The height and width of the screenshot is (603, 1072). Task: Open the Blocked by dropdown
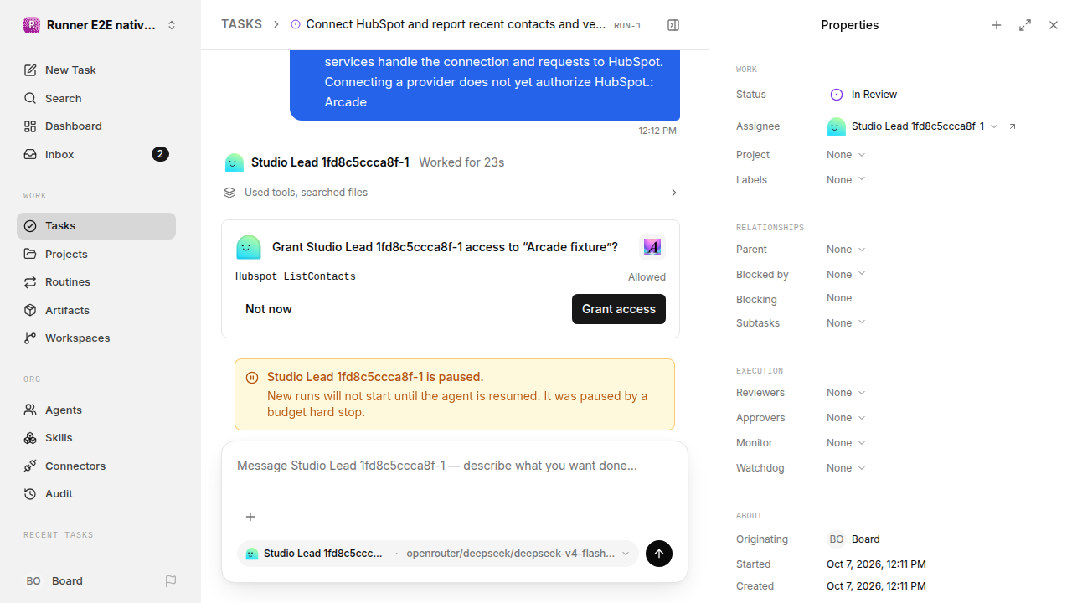846,275
